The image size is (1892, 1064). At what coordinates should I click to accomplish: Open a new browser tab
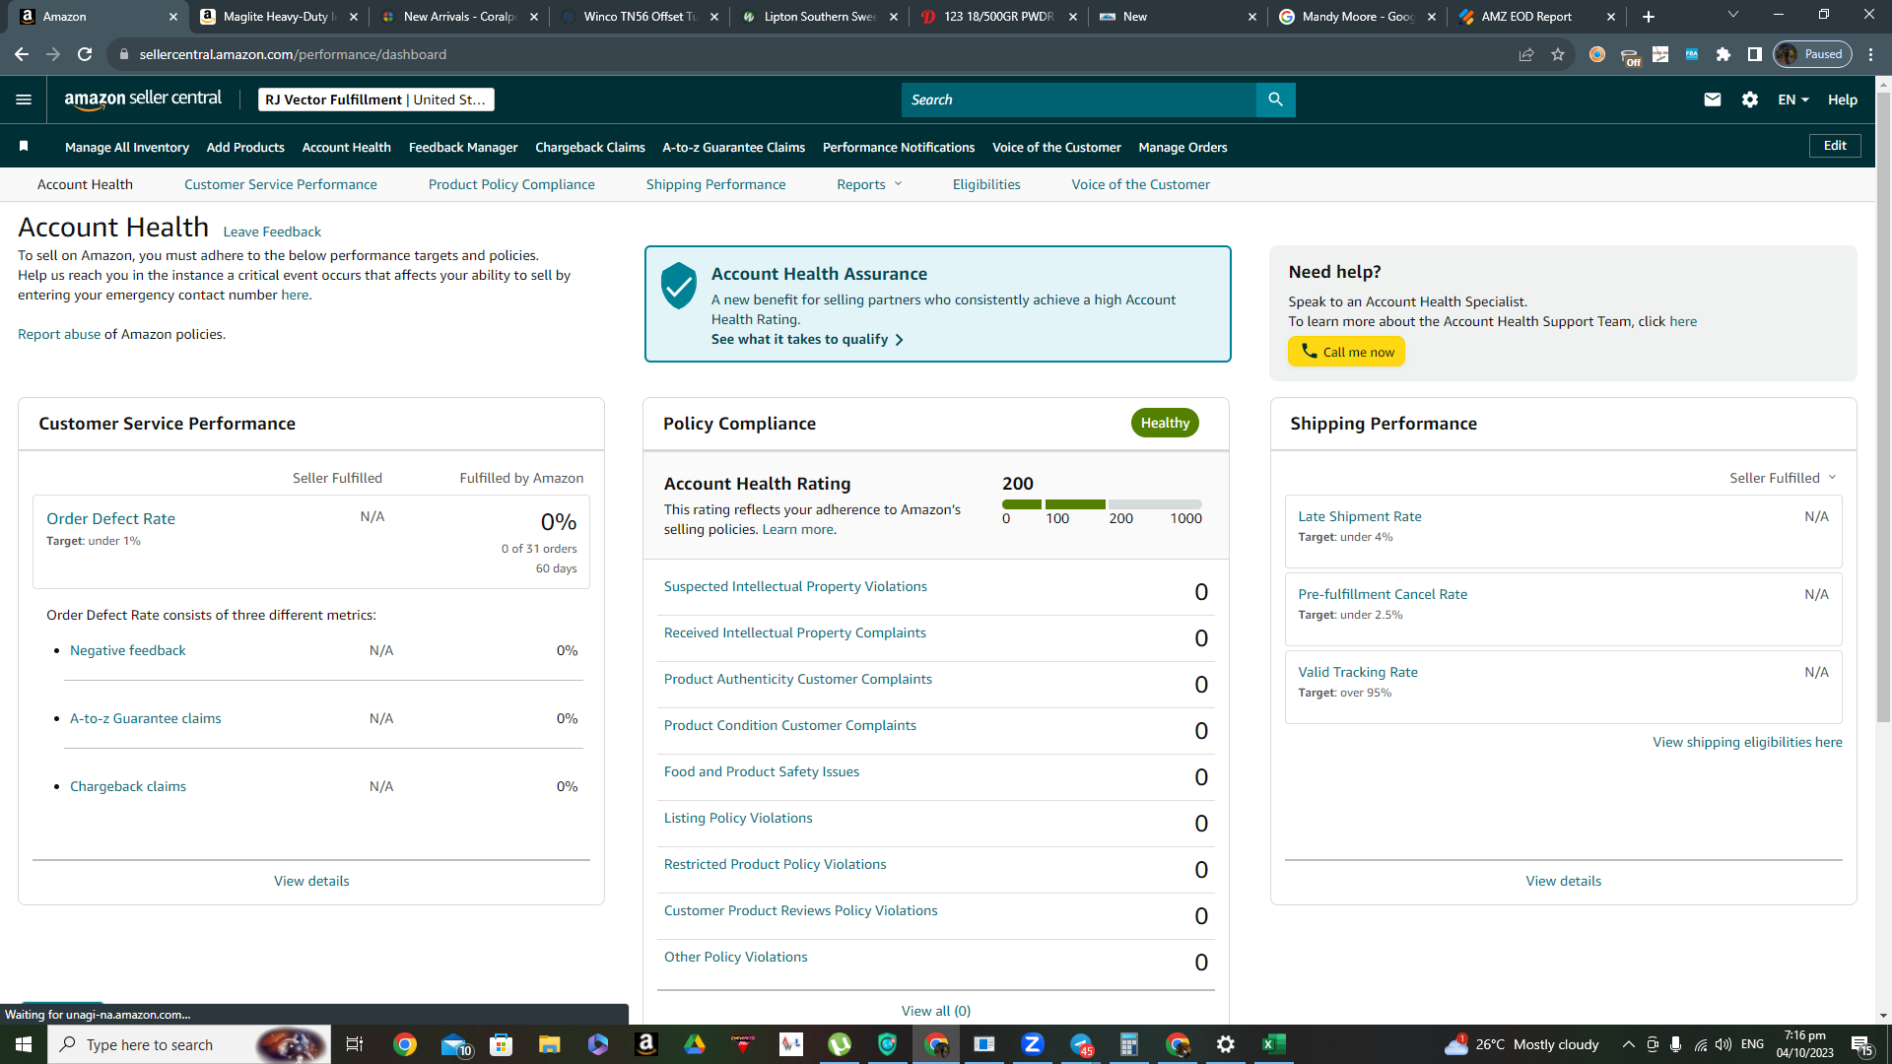click(x=1649, y=17)
